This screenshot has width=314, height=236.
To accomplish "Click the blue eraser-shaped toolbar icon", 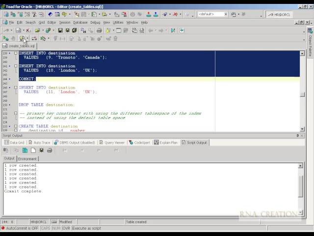I will (x=50, y=14).
